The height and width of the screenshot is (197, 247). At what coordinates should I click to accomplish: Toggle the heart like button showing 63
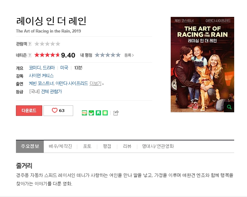tap(58, 111)
